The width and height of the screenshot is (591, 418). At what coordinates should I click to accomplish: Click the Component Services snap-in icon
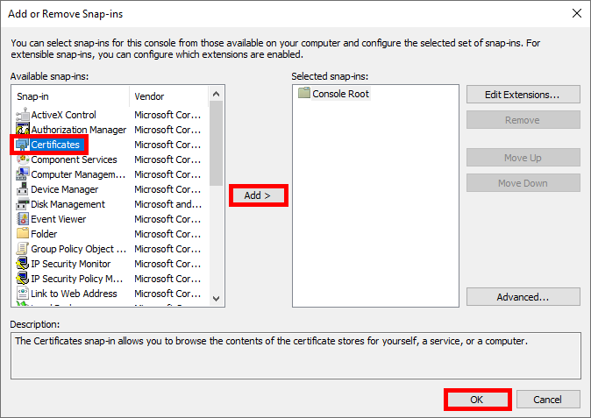point(23,159)
